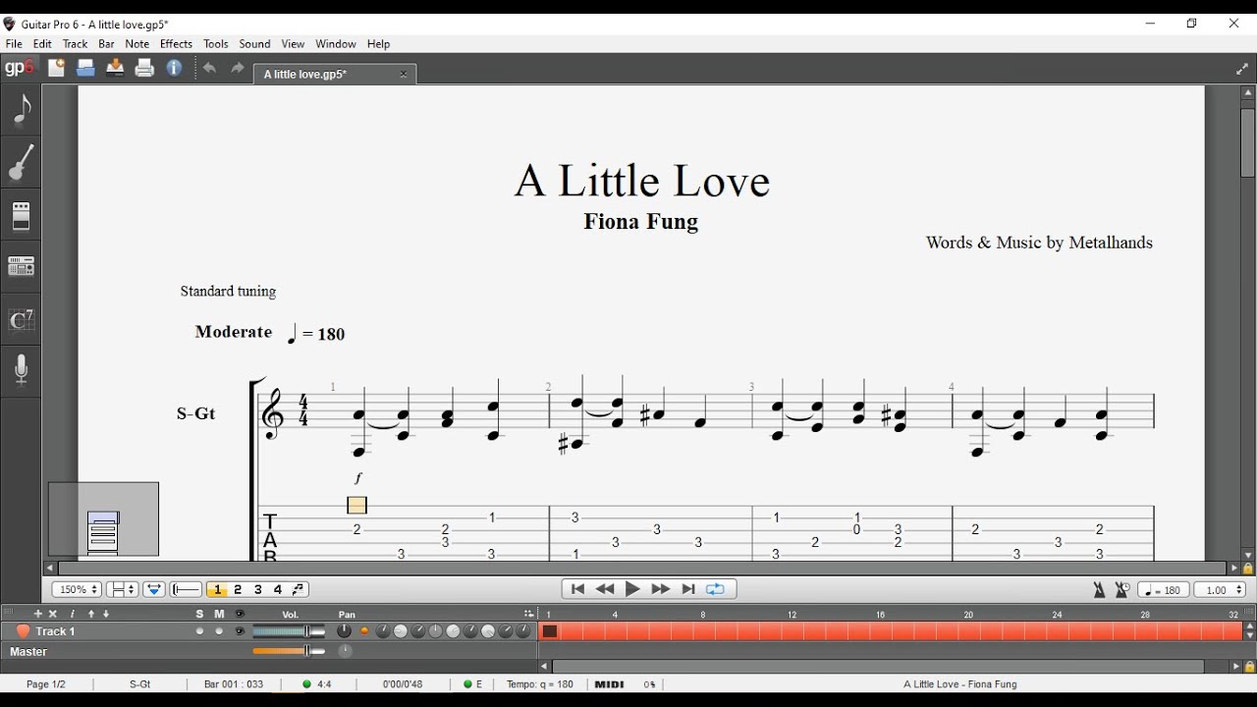Open the Track menu
The width and height of the screenshot is (1257, 707).
76,44
